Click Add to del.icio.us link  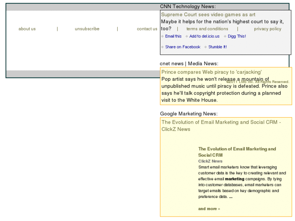[205, 36]
